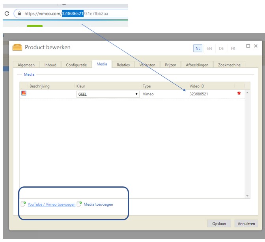This screenshot has height=242, width=265.
Task: Switch language to EN
Action: 209,48
